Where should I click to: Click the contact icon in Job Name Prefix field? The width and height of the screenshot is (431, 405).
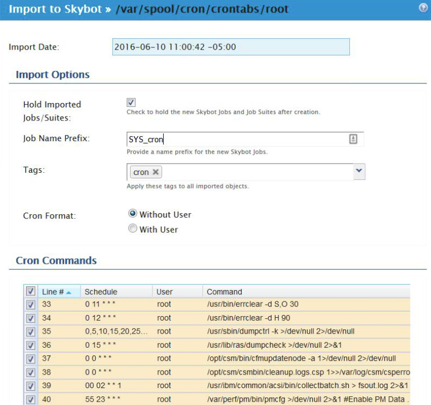click(x=353, y=139)
